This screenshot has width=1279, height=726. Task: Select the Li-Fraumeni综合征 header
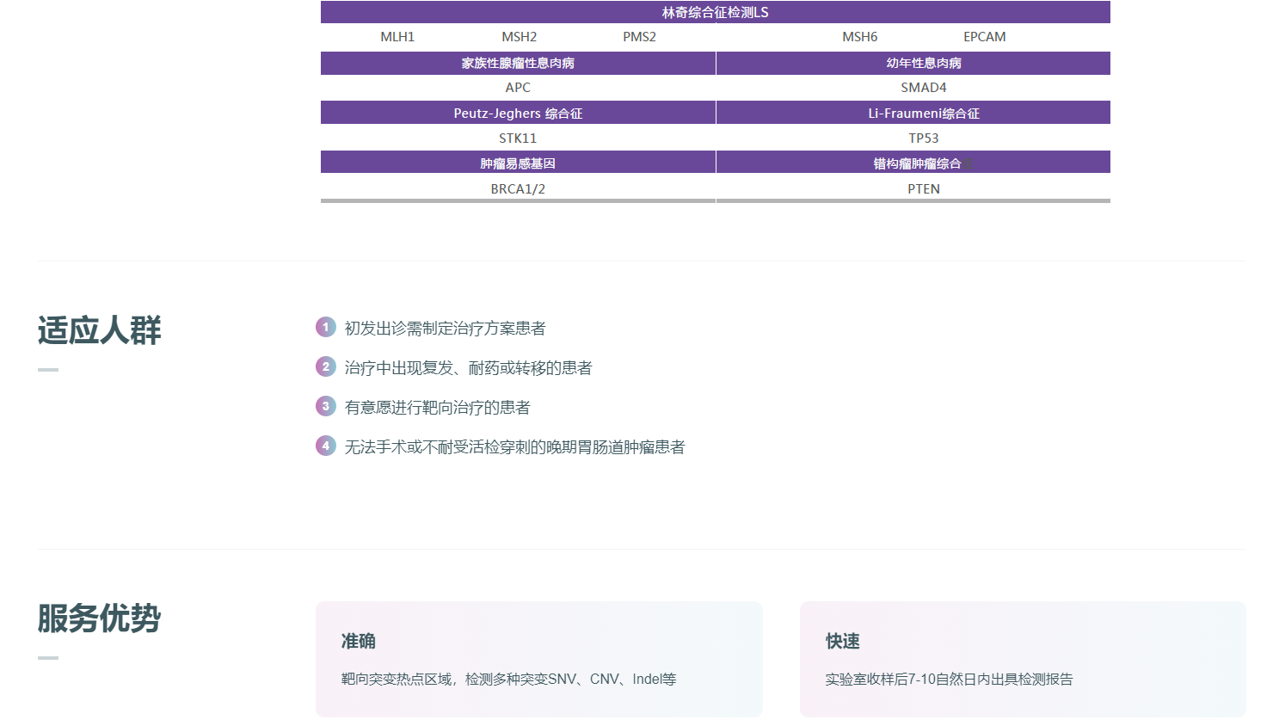click(923, 114)
